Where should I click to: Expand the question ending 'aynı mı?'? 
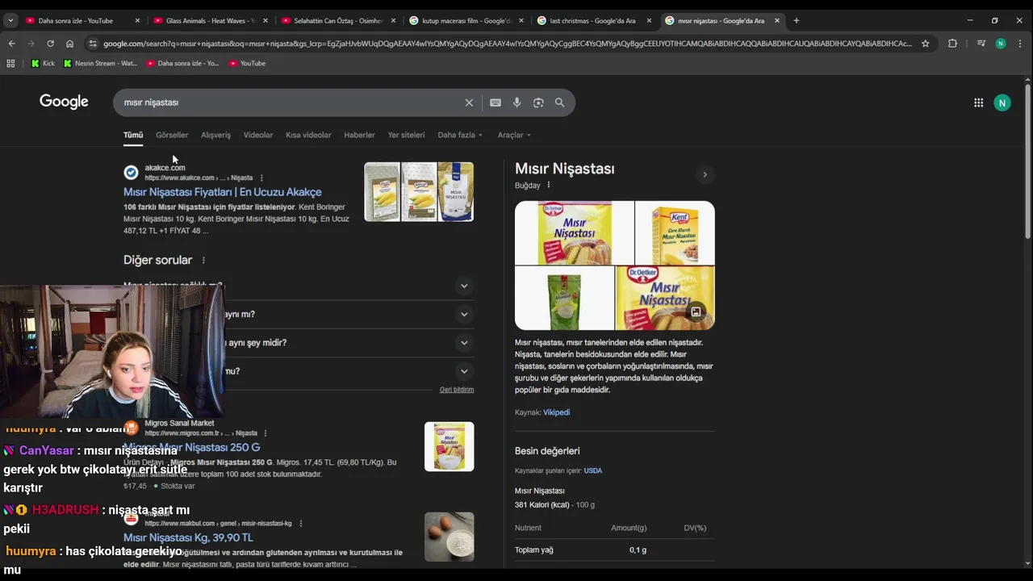pyautogui.click(x=464, y=314)
